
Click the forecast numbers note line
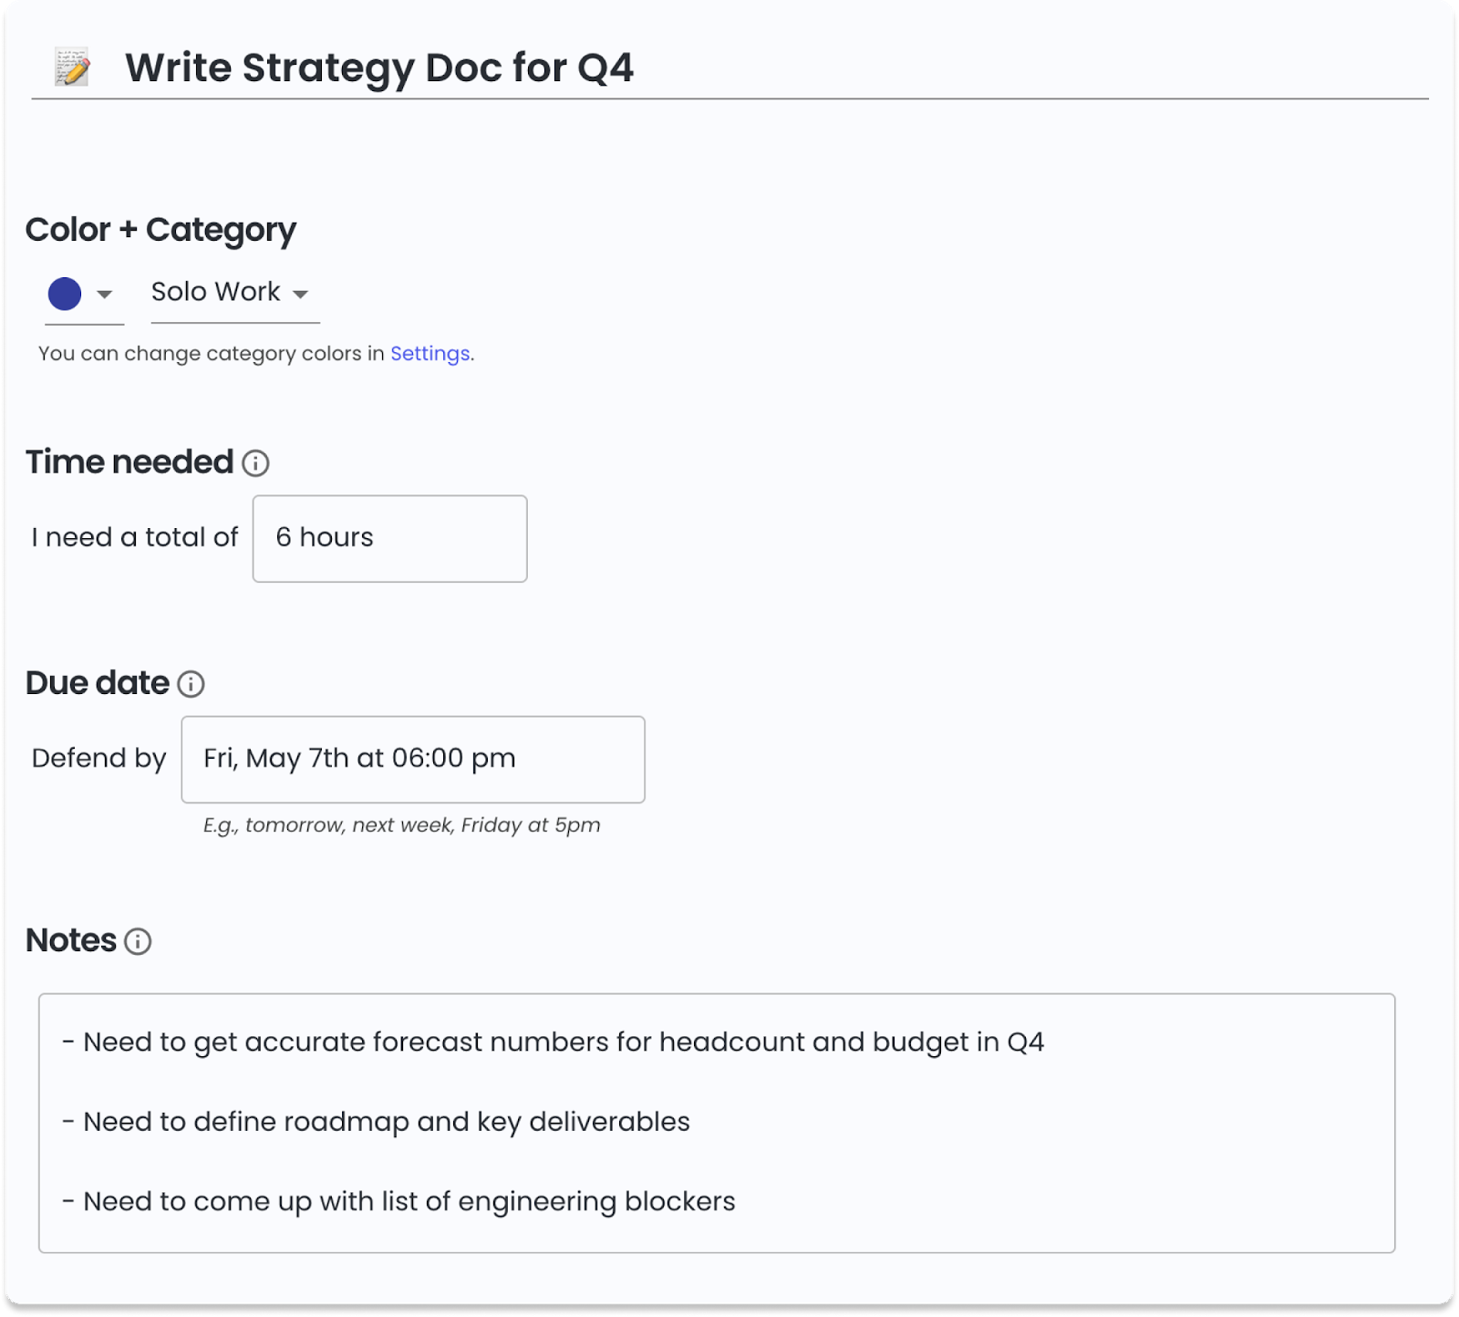(x=553, y=1042)
